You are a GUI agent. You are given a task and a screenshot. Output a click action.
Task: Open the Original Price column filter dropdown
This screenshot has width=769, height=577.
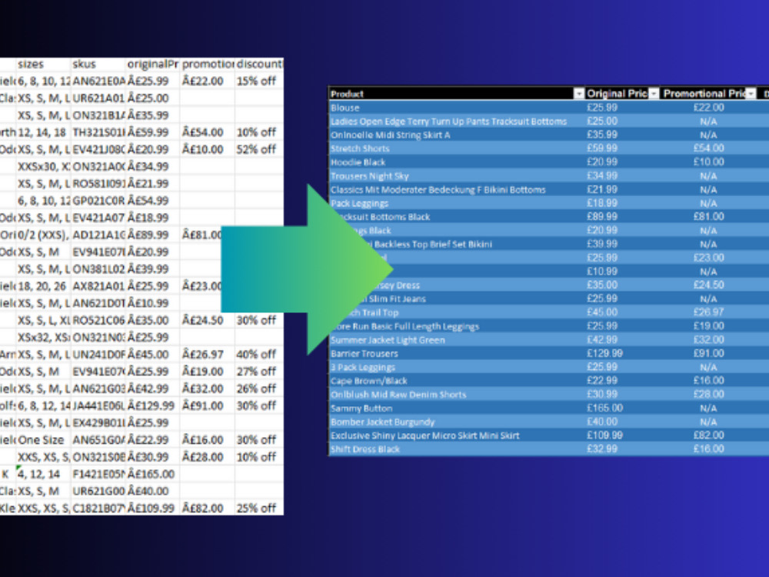point(654,94)
